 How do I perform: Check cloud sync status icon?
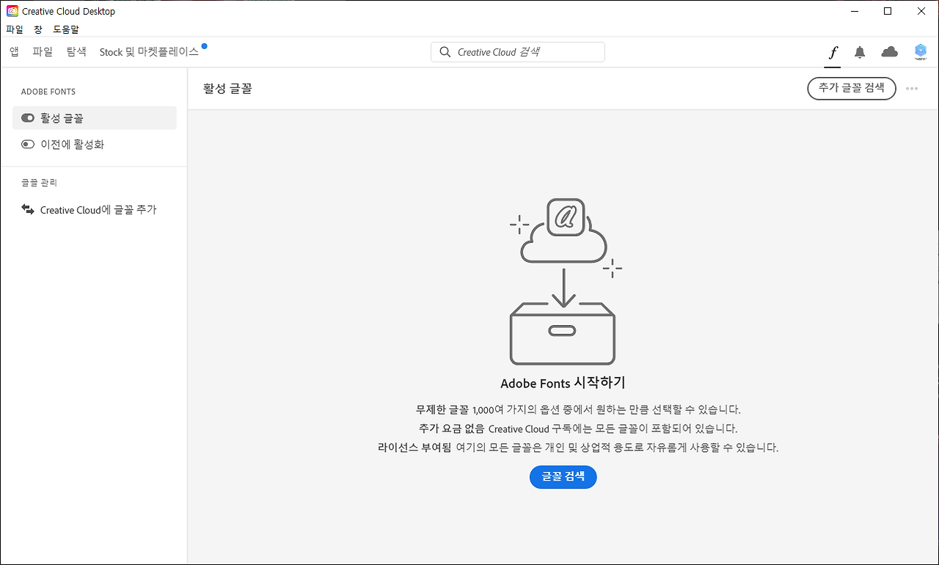tap(889, 51)
